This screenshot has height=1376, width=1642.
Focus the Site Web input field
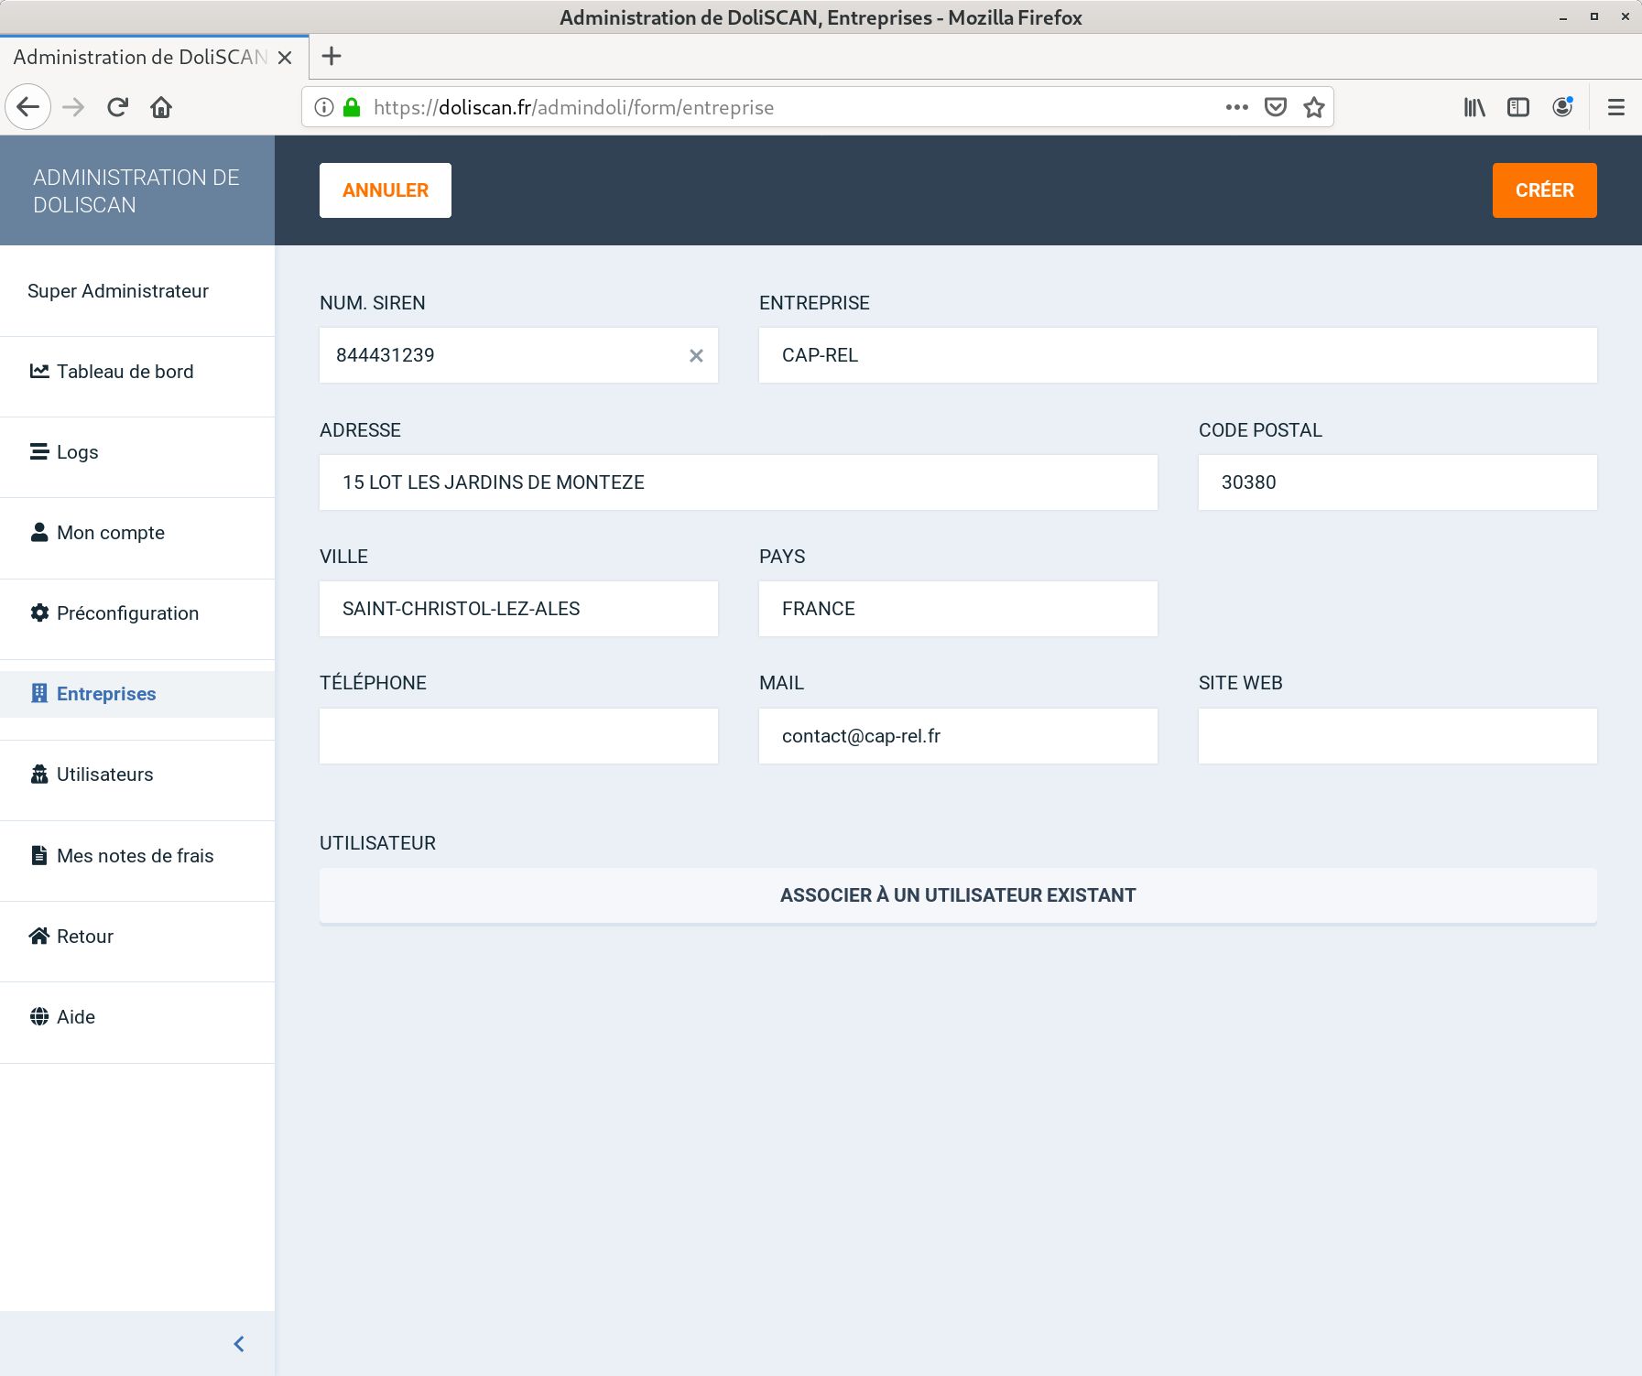coord(1397,736)
